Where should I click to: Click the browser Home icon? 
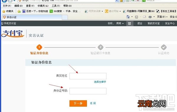coord(128,17)
